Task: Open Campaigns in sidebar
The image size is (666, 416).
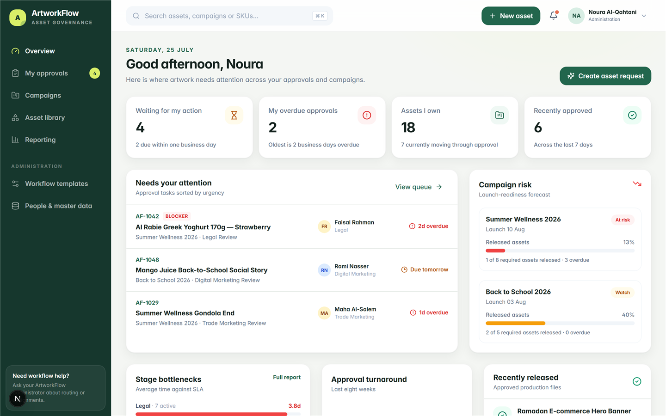Action: click(55, 95)
